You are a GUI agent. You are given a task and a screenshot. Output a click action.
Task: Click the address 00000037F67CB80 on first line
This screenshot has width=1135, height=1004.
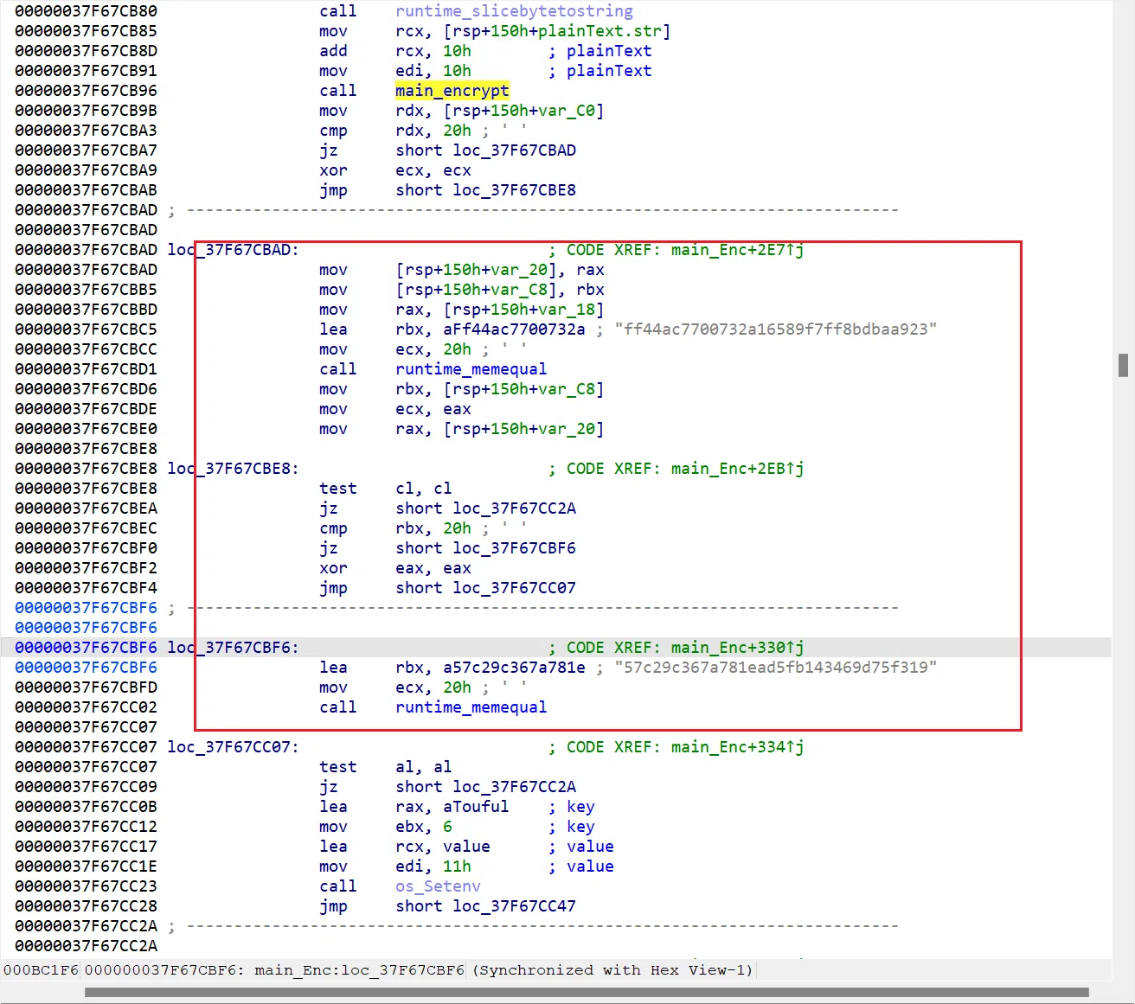tap(87, 11)
